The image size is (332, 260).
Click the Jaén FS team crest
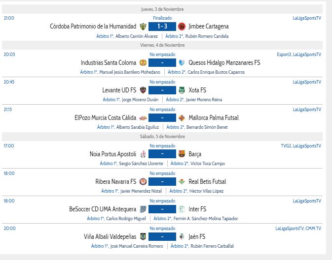click(182, 236)
